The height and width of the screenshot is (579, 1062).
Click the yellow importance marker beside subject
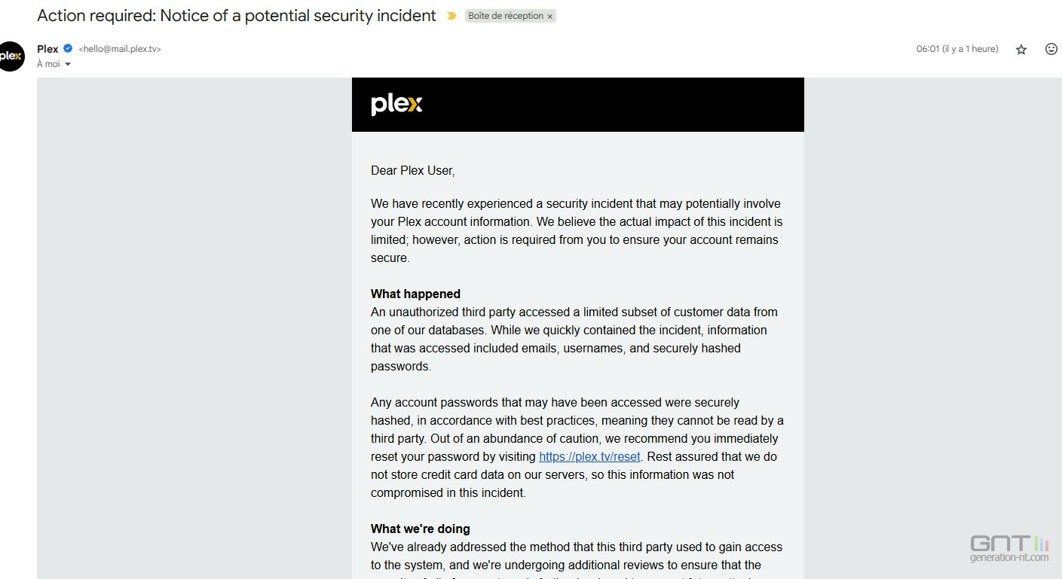pos(451,16)
